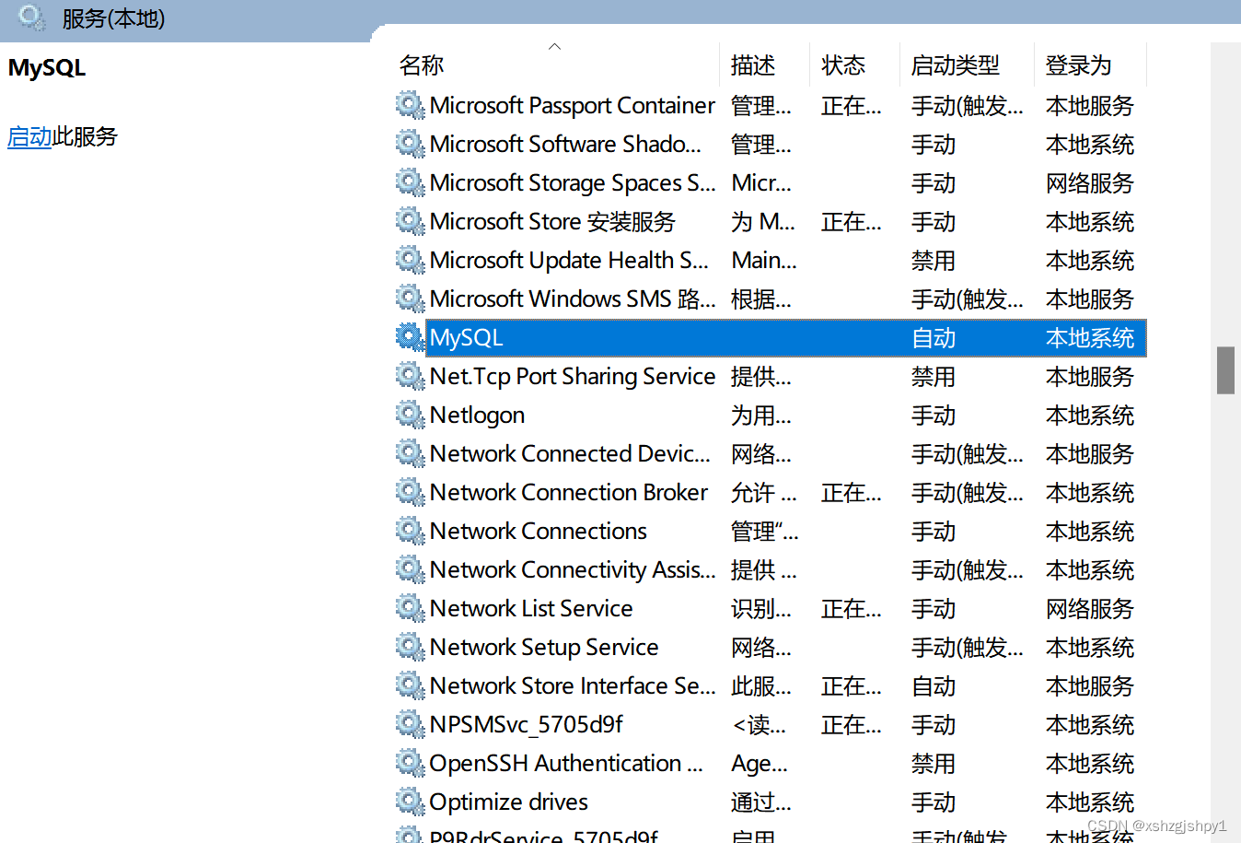
Task: Click the OpenSSH Authentication service icon
Action: pos(410,763)
